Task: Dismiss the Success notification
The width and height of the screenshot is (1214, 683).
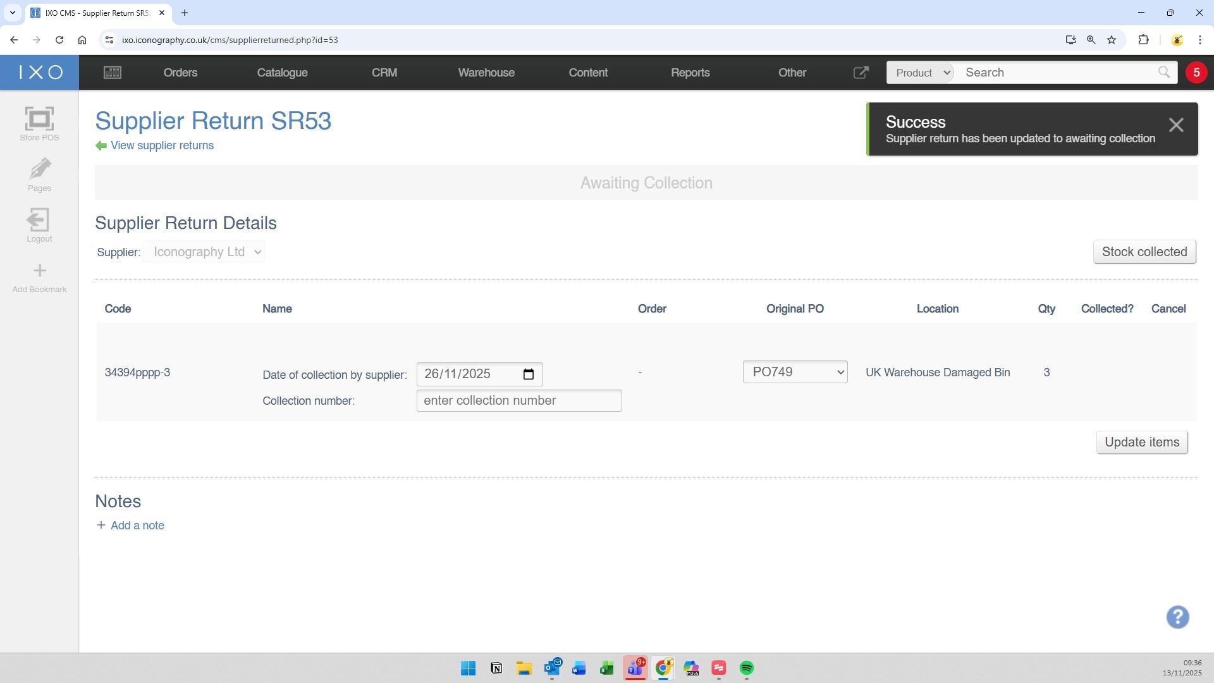Action: [x=1175, y=126]
